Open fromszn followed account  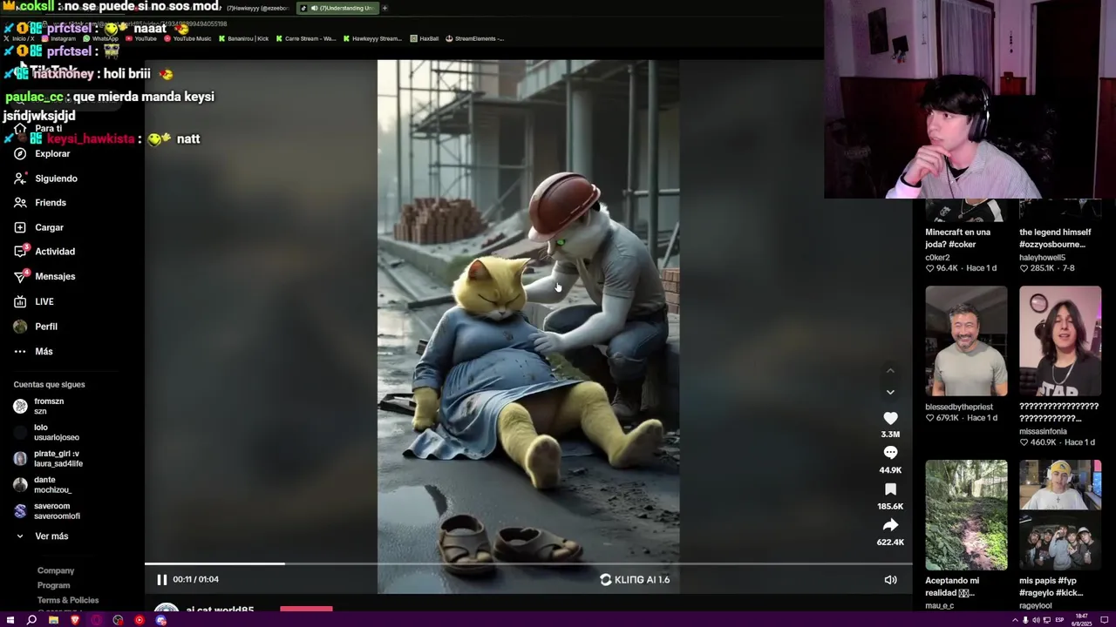click(48, 407)
